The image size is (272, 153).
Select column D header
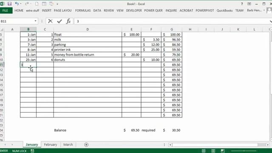[x=88, y=29]
